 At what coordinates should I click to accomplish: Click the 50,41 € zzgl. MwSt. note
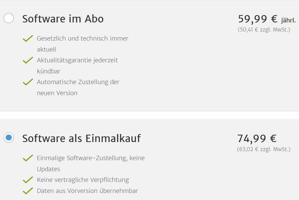264,30
